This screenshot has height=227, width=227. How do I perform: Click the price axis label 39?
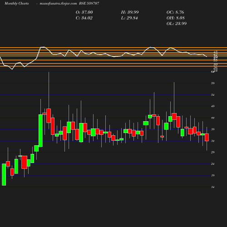(213, 129)
